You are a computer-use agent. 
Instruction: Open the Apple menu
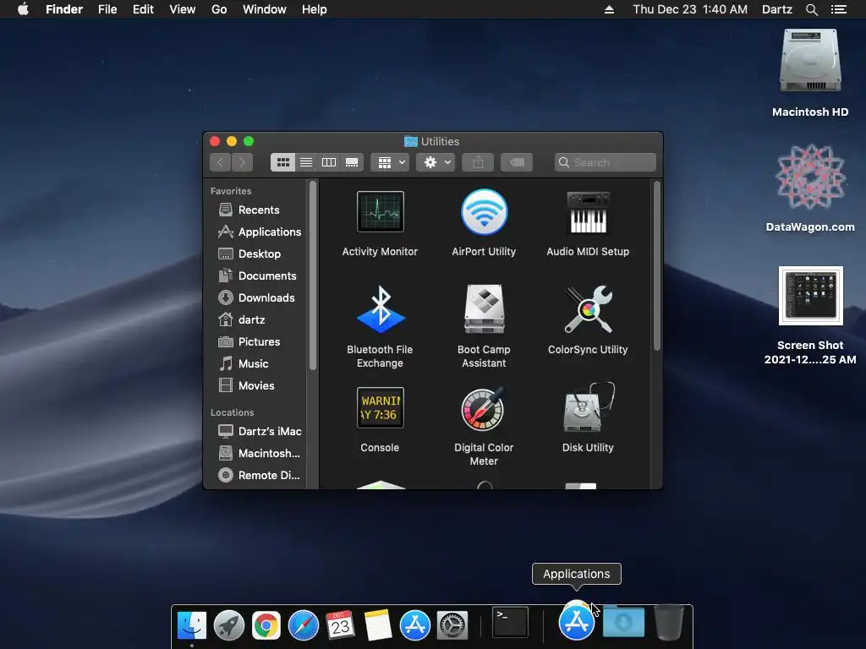(x=23, y=9)
